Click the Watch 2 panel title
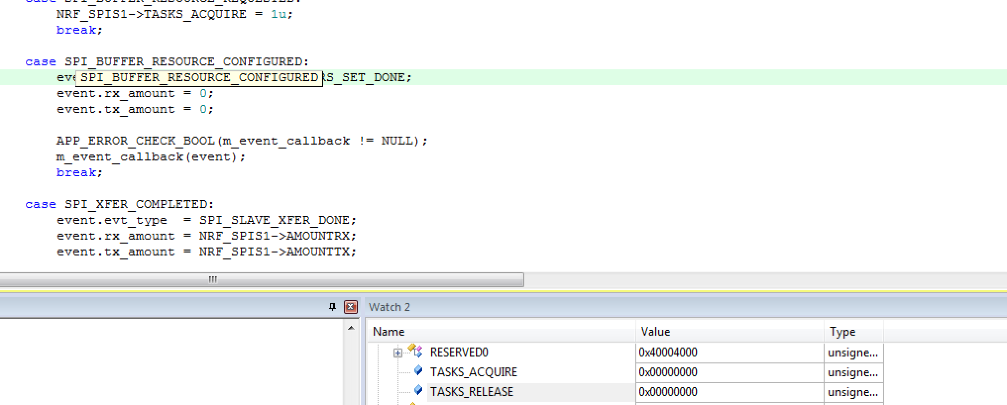 [x=390, y=307]
